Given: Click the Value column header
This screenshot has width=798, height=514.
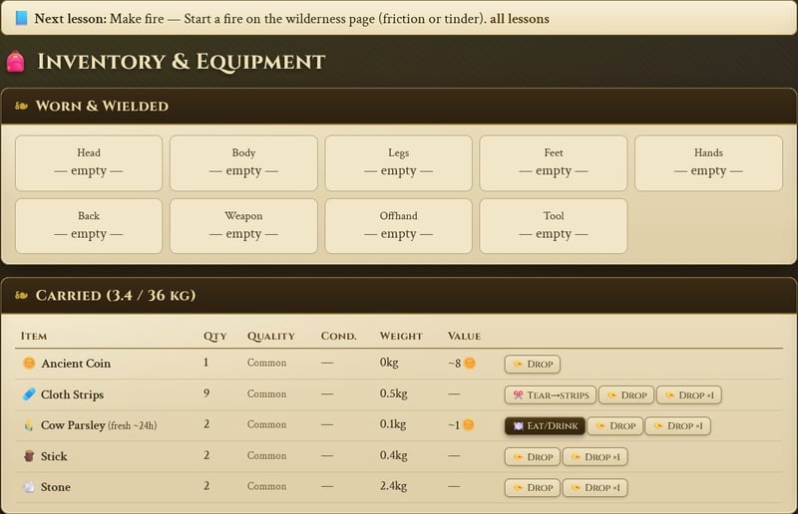Looking at the screenshot, I should pyautogui.click(x=464, y=336).
